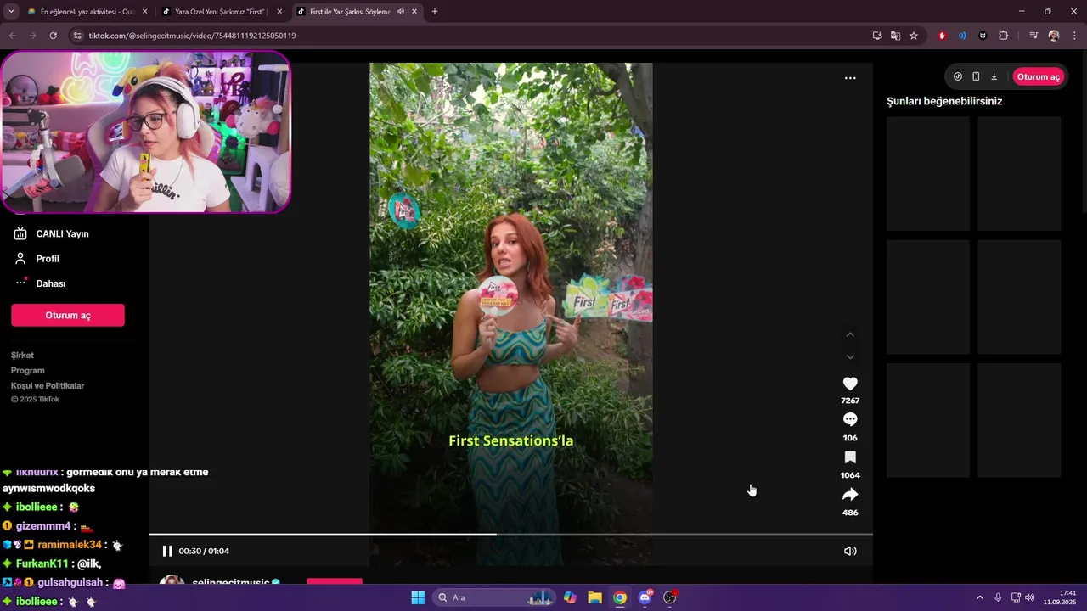This screenshot has height=611, width=1087.
Task: Bookmark this page with the star
Action: tap(914, 36)
